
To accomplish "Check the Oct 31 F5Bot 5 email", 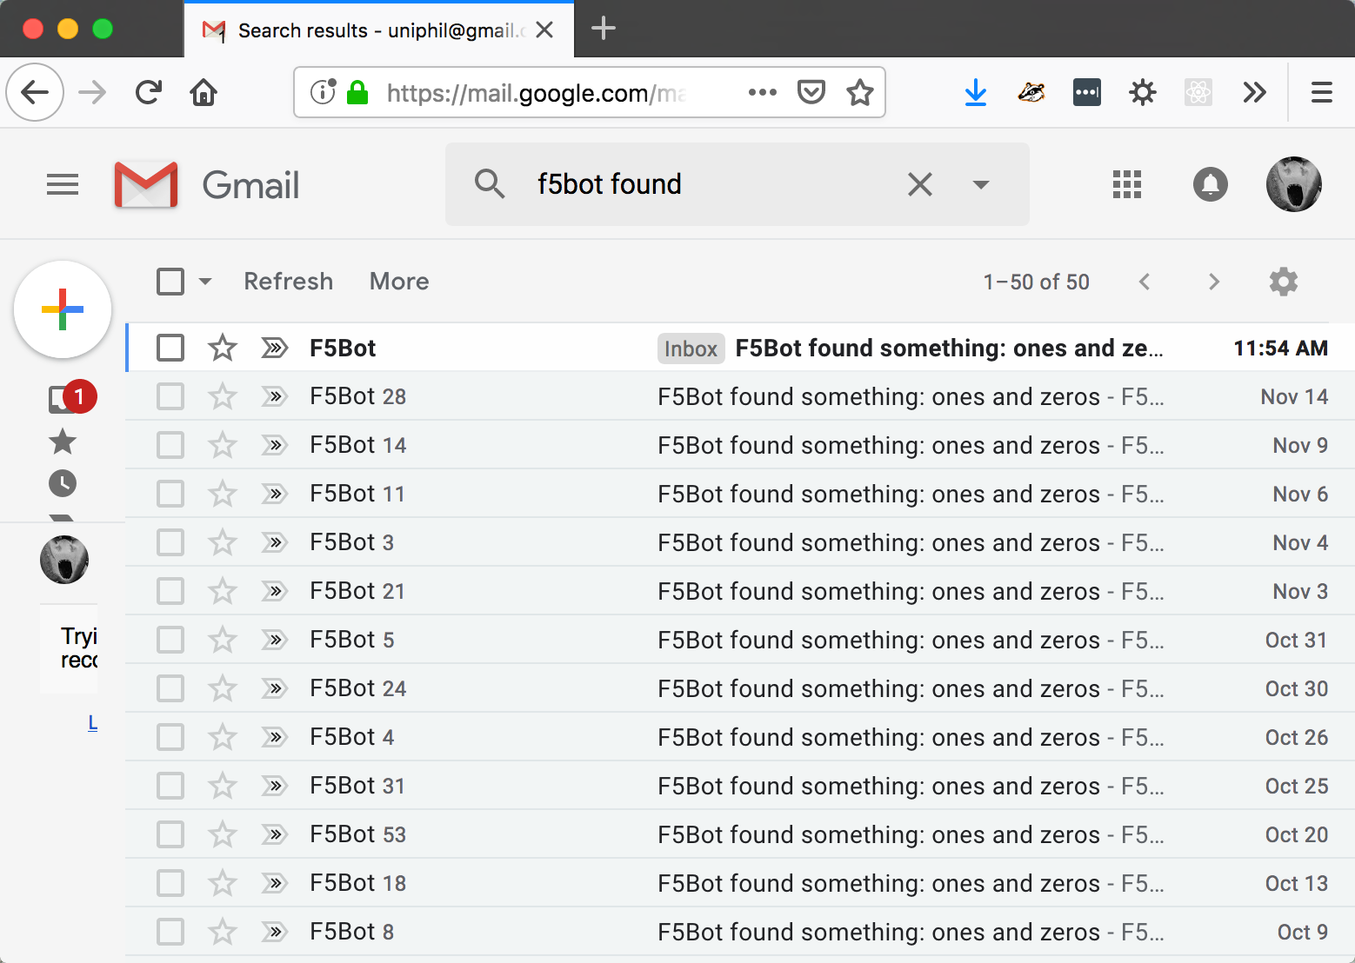I will click(x=170, y=640).
